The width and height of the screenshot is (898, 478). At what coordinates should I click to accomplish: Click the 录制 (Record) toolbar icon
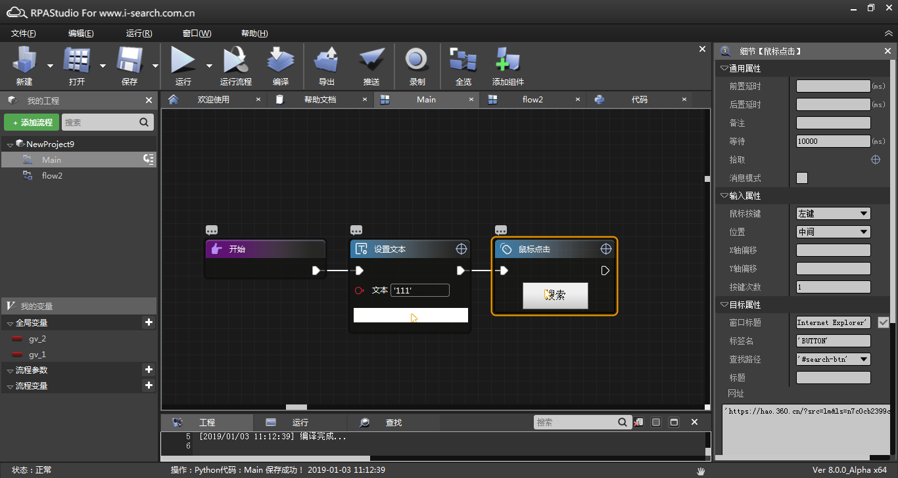coord(417,60)
